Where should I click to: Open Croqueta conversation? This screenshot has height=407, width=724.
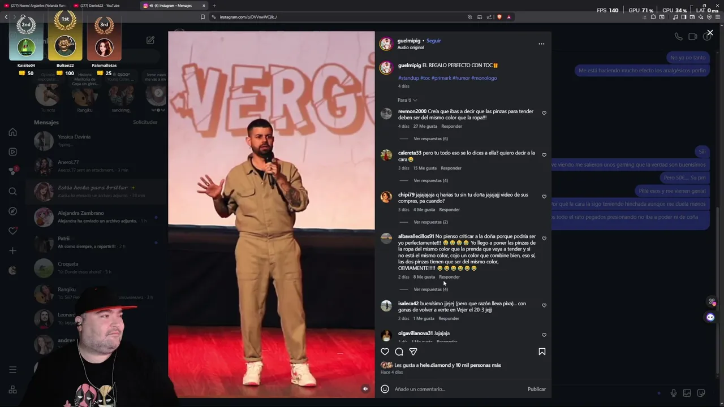click(96, 268)
